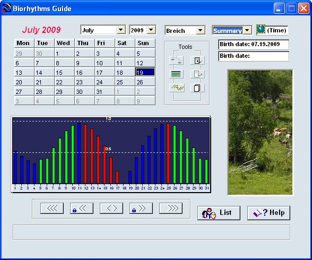Click the checklist document tool icon
Viewport: 312px width, 260px height.
(x=197, y=60)
